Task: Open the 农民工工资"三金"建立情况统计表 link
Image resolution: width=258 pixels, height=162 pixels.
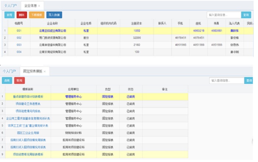Action: click(28, 126)
